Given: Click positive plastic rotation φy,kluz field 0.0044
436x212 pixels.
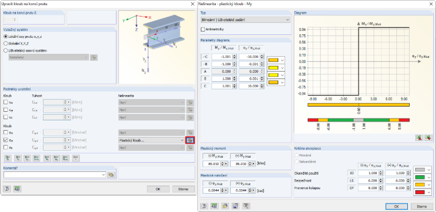Looking at the screenshot, I should [239, 190].
